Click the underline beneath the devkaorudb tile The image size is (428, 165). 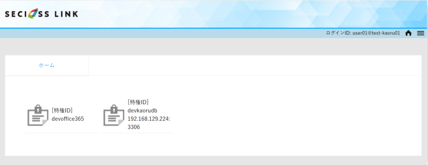[137, 133]
